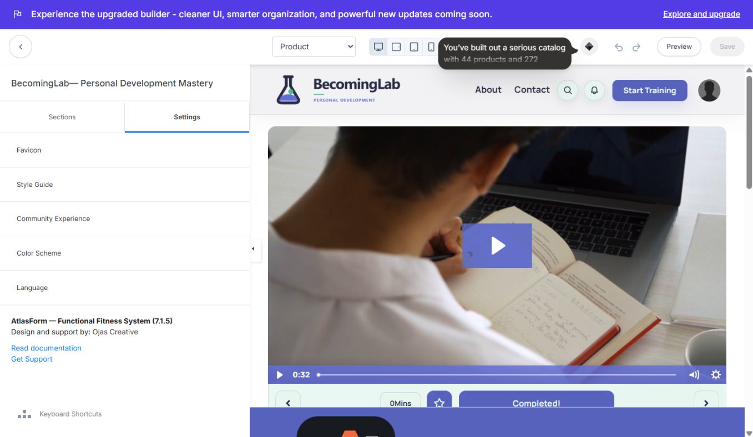Open notifications bell in site header
This screenshot has height=437, width=753.
(x=594, y=90)
